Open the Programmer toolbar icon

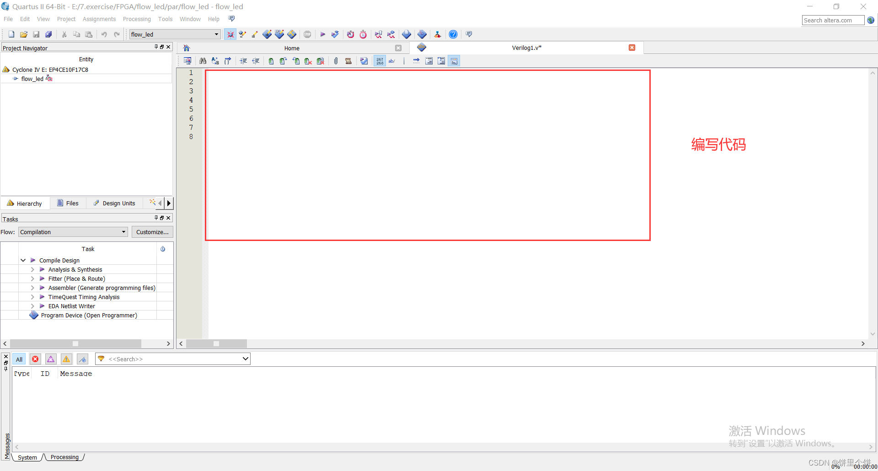click(422, 34)
